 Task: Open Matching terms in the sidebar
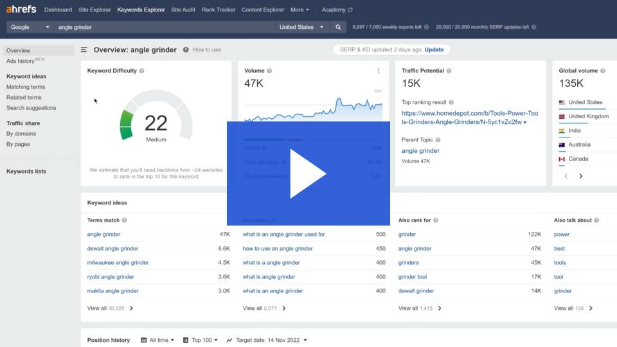(26, 87)
